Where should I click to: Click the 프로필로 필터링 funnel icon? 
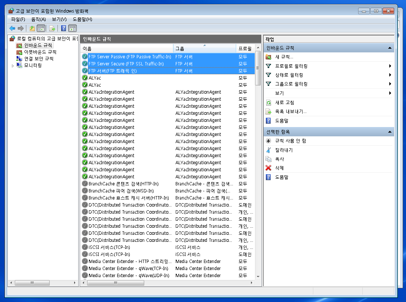click(x=268, y=66)
